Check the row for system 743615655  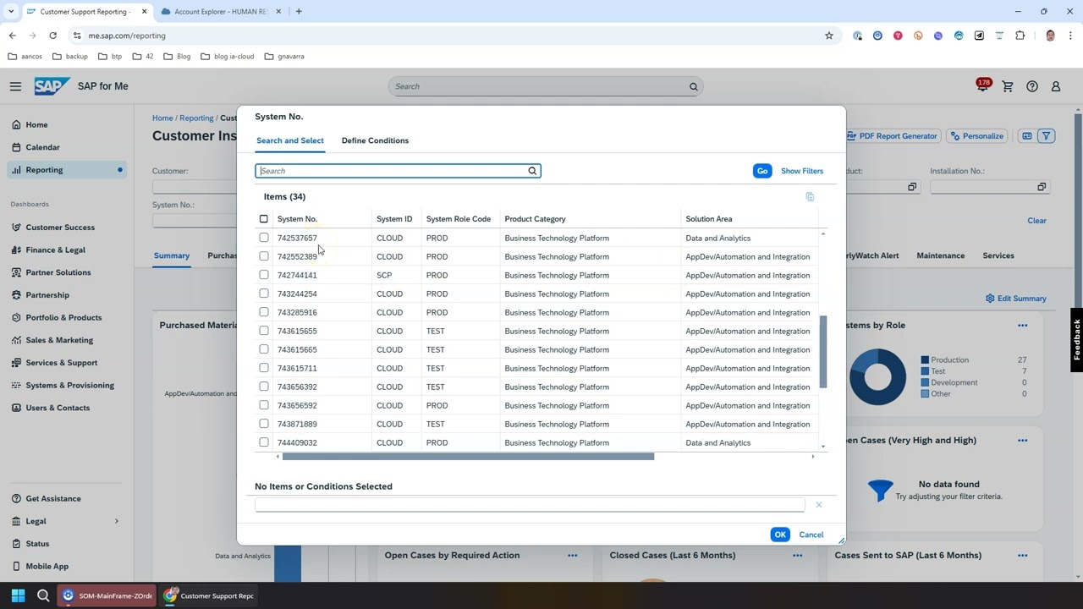click(x=264, y=331)
